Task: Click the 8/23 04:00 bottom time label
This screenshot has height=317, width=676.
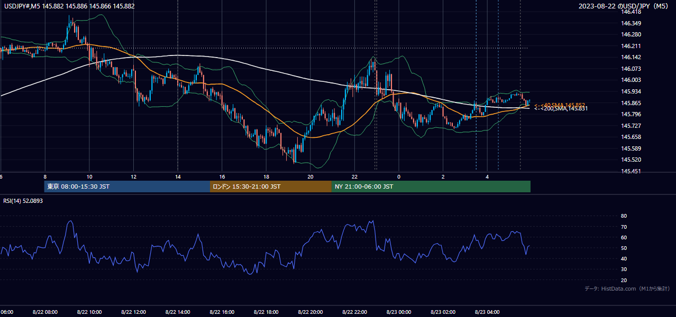Action: 487,312
